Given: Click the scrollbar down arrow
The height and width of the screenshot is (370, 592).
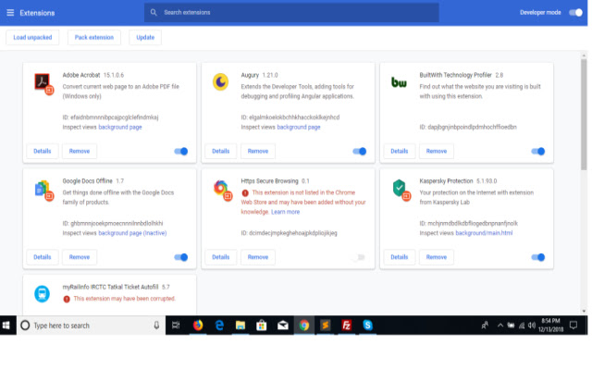Looking at the screenshot, I should click(x=584, y=311).
